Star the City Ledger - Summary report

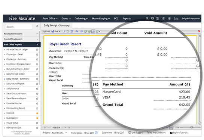point(37,59)
